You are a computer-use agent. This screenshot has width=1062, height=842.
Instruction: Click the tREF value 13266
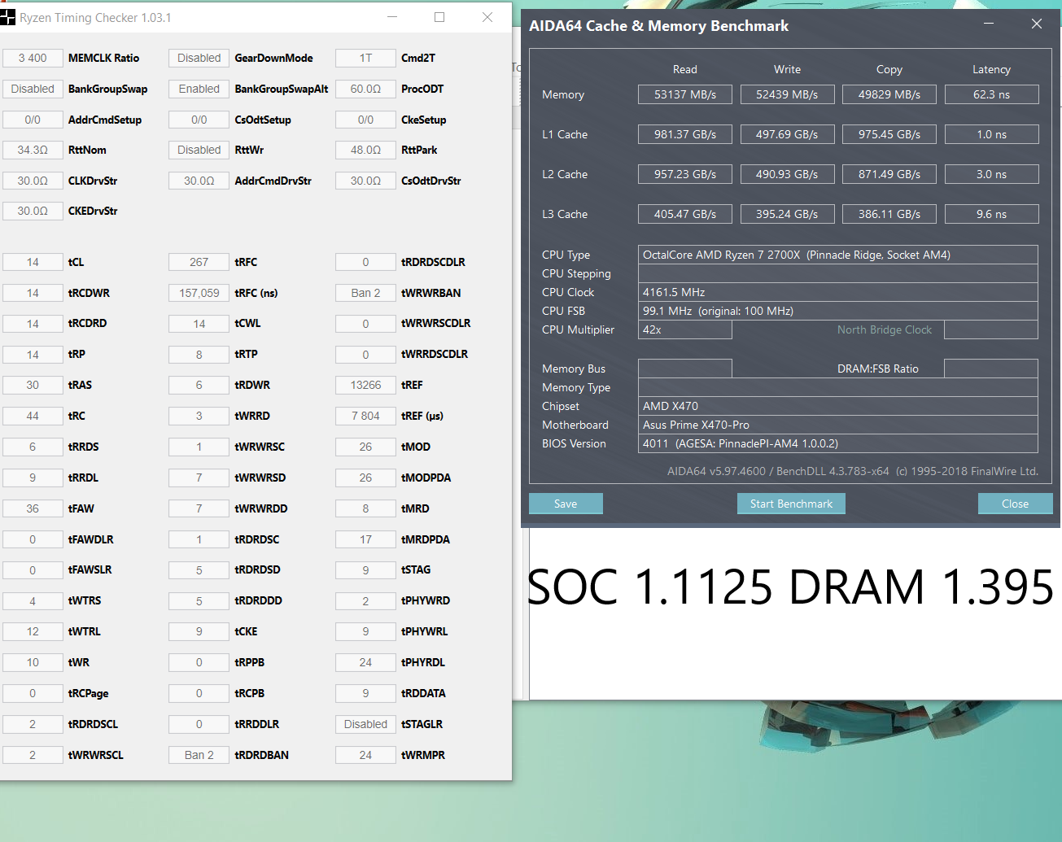pyautogui.click(x=365, y=385)
